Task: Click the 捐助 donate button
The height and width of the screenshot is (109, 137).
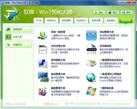Action: (99, 13)
